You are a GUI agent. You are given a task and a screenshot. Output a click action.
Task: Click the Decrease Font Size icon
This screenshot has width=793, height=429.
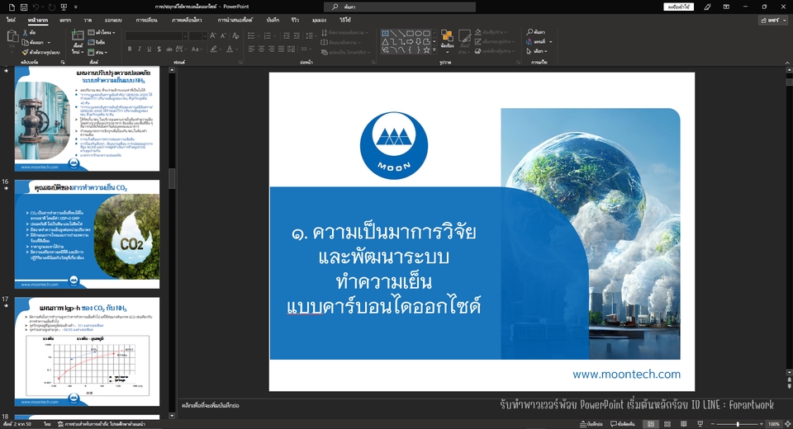224,35
